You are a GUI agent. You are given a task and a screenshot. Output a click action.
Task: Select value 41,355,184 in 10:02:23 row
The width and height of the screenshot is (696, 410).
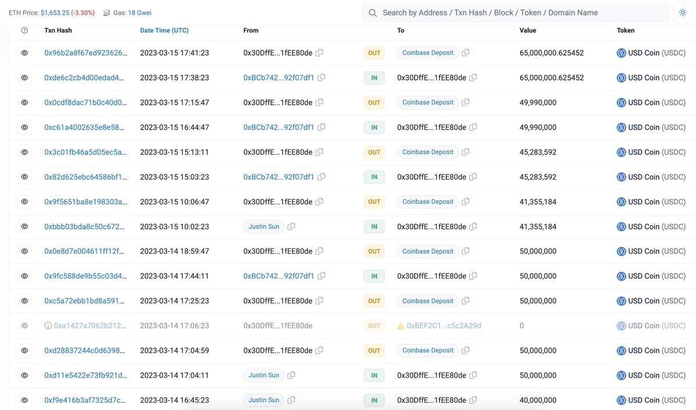[538, 226]
